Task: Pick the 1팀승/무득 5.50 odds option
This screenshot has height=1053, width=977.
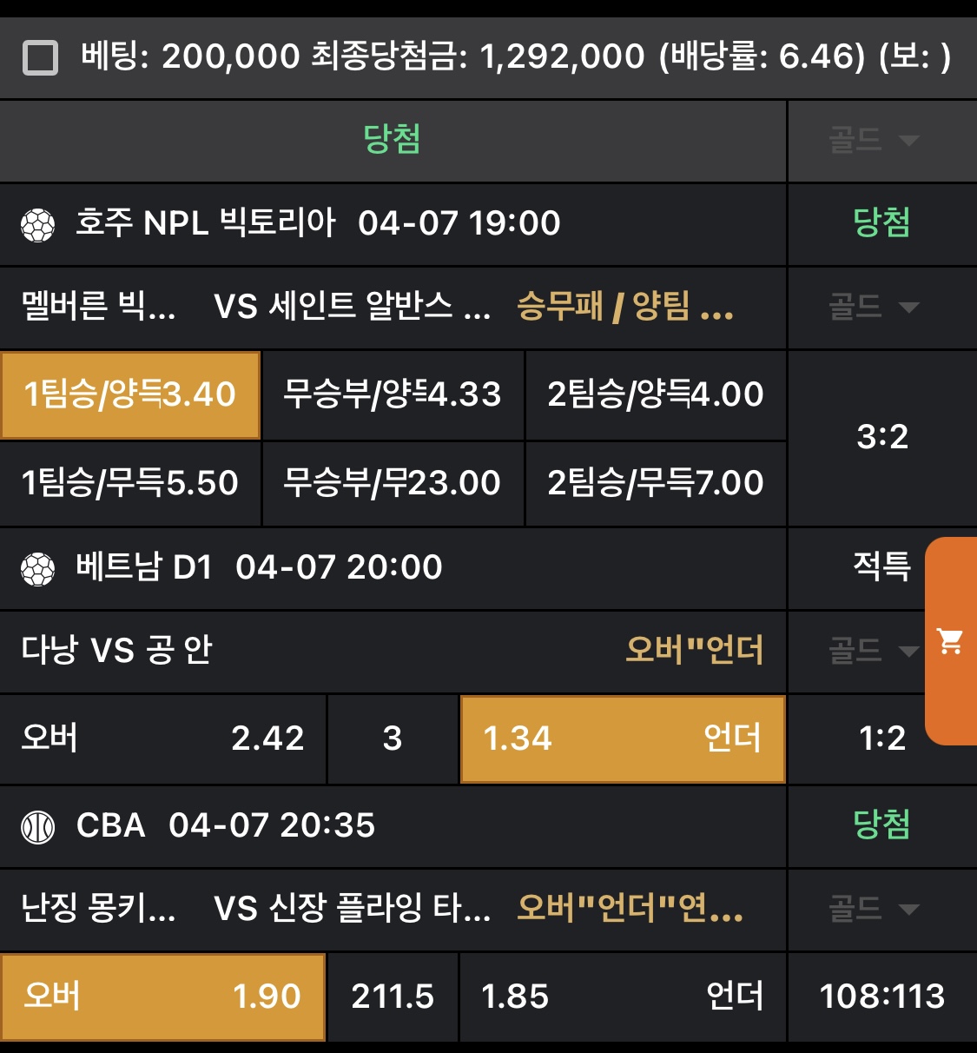Action: pyautogui.click(x=130, y=483)
